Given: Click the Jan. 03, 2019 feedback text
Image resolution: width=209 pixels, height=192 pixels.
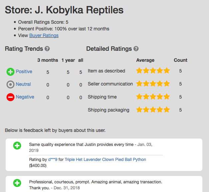Looking at the screenshot, I should click(91, 147).
